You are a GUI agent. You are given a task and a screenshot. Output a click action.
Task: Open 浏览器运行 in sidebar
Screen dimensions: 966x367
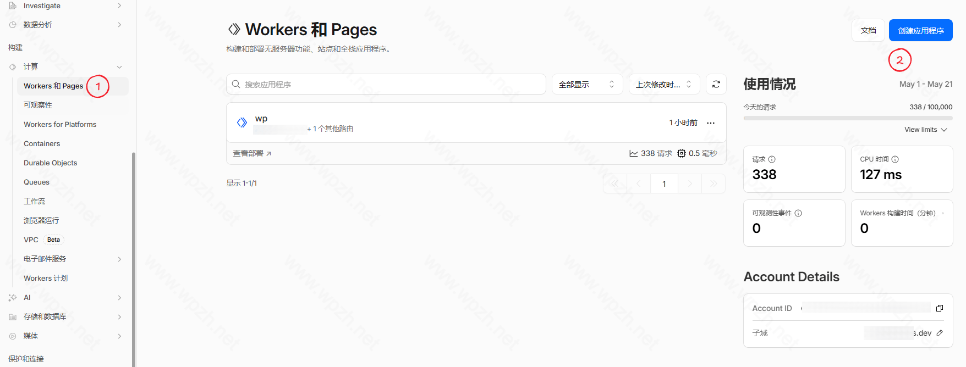coord(41,220)
